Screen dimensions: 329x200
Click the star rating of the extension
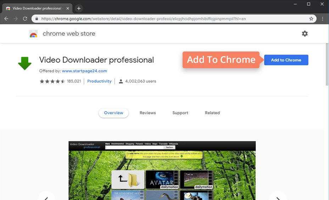[x=52, y=81]
